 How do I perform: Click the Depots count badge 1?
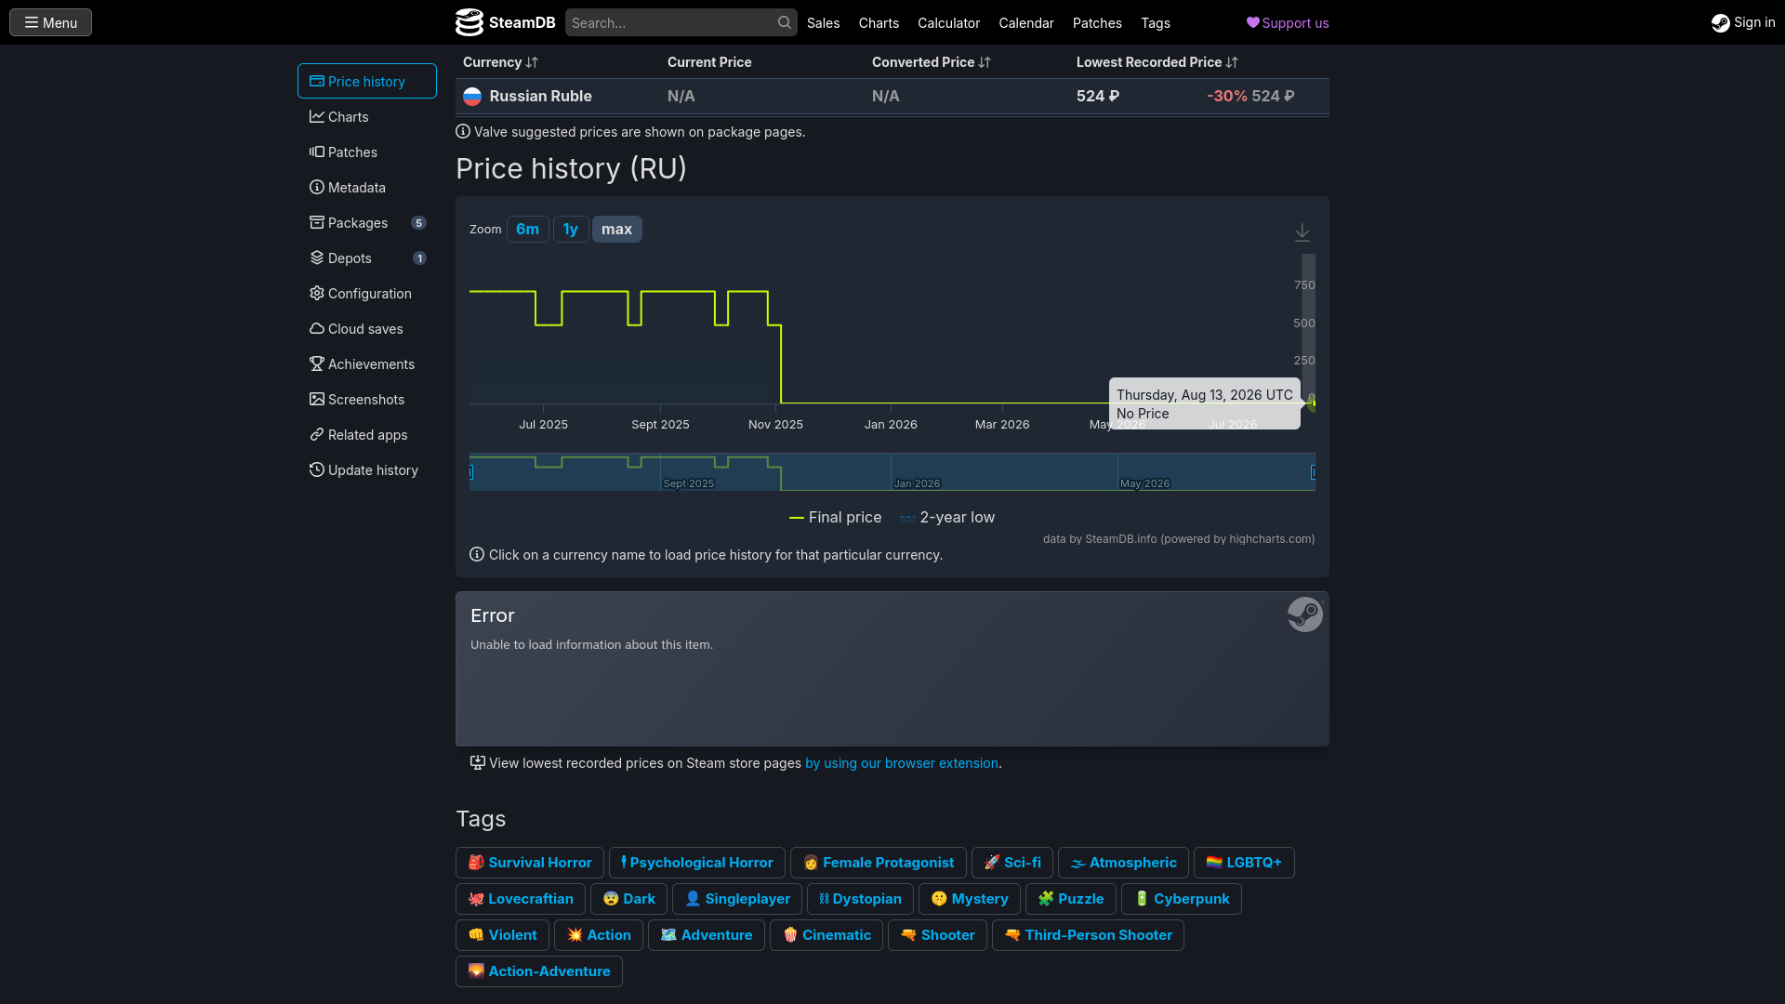coord(419,258)
